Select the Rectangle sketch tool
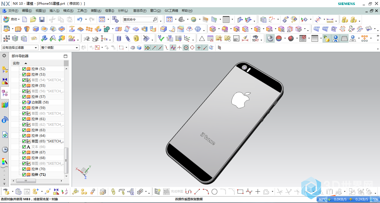The width and height of the screenshot is (380, 203). point(240,191)
